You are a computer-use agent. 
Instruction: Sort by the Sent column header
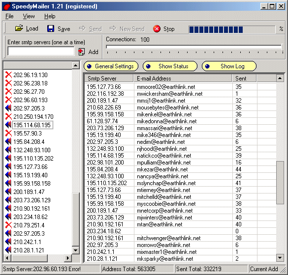click(x=244, y=79)
